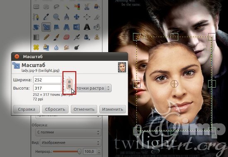Viewport: 228px width, 157px height.
Task: Select the Paintbrush tool
Action: click(x=56, y=37)
